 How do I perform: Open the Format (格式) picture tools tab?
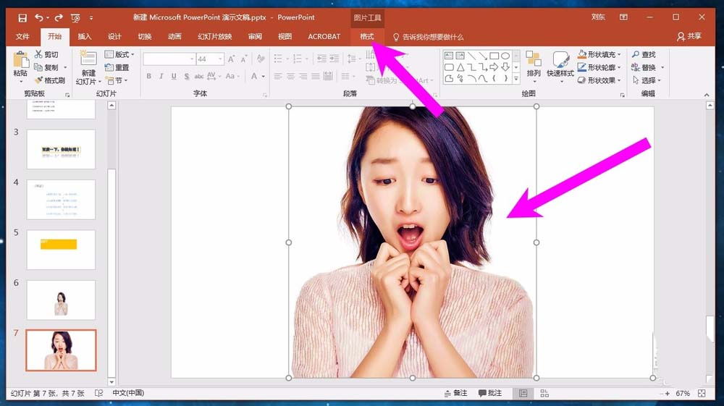[367, 37]
